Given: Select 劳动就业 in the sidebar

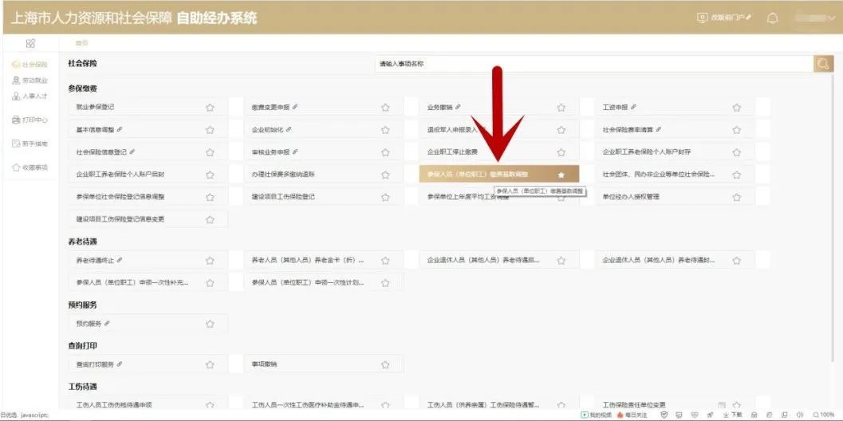Looking at the screenshot, I should click(x=30, y=81).
